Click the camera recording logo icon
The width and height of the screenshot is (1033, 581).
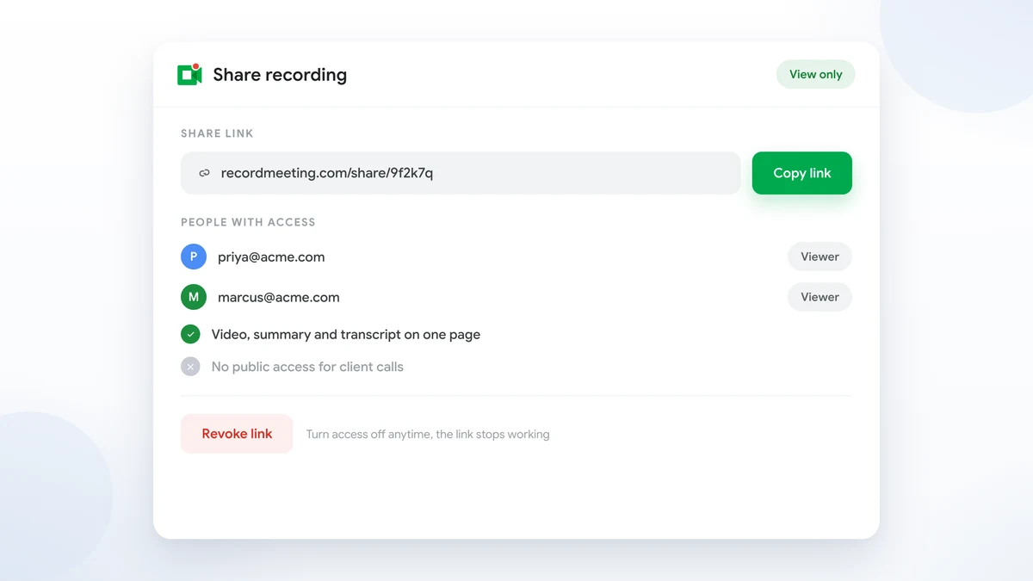(x=189, y=74)
